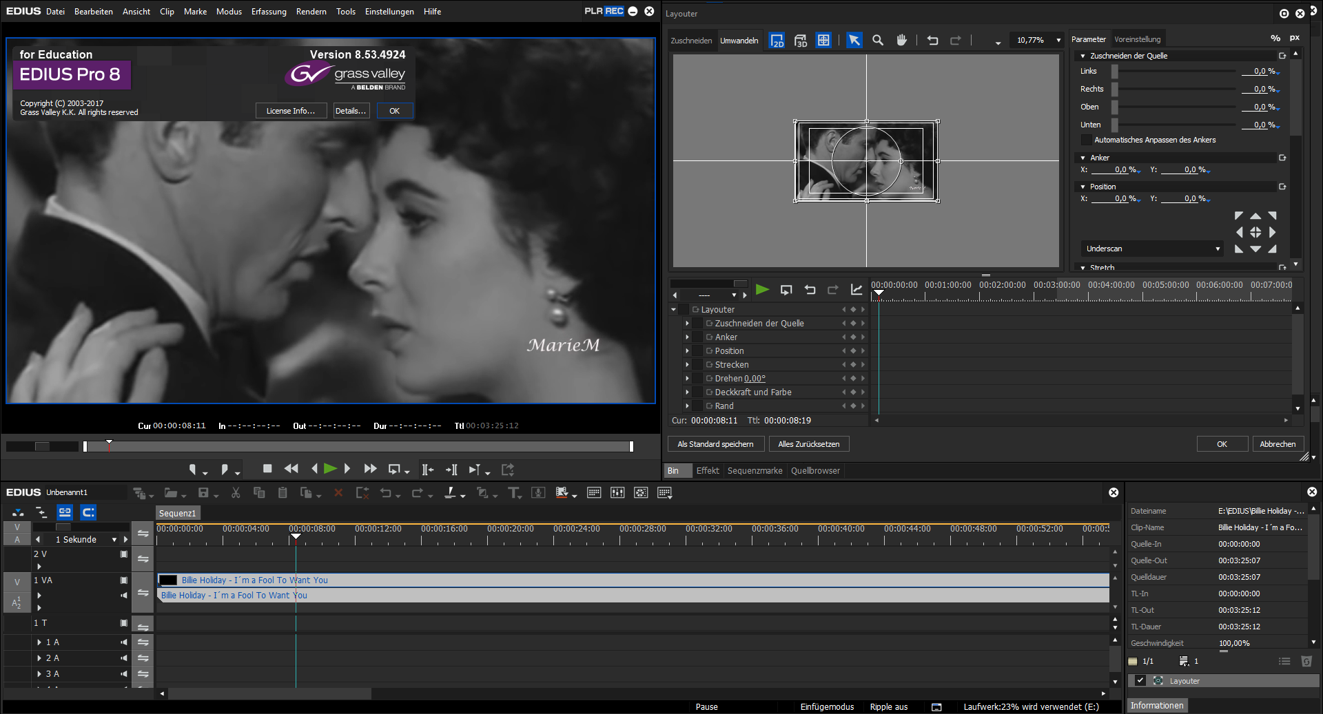Create title with the T icon
The height and width of the screenshot is (714, 1323).
coord(513,492)
